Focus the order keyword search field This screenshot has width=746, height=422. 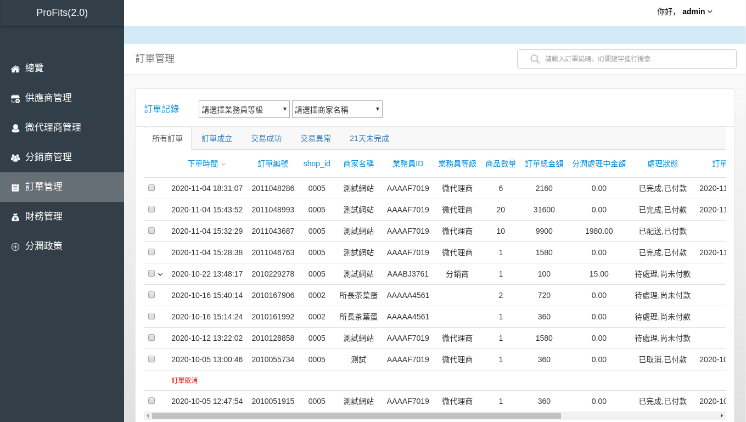[627, 59]
